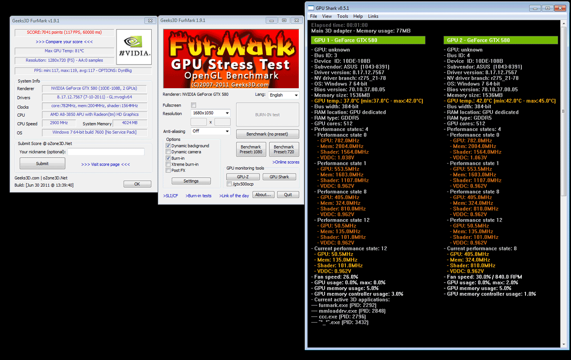Close the FurMark score results window

click(x=149, y=20)
